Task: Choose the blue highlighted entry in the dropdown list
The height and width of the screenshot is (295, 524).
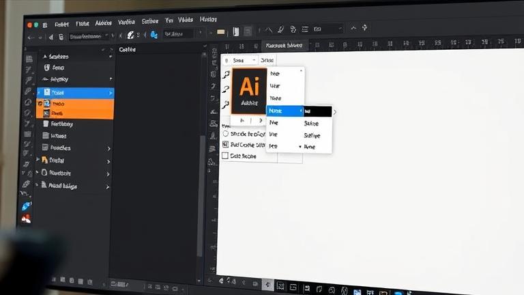Action: coord(285,111)
